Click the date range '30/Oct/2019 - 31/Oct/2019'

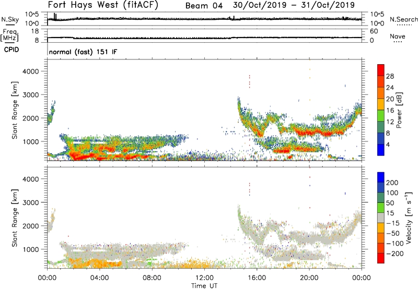[x=294, y=5]
